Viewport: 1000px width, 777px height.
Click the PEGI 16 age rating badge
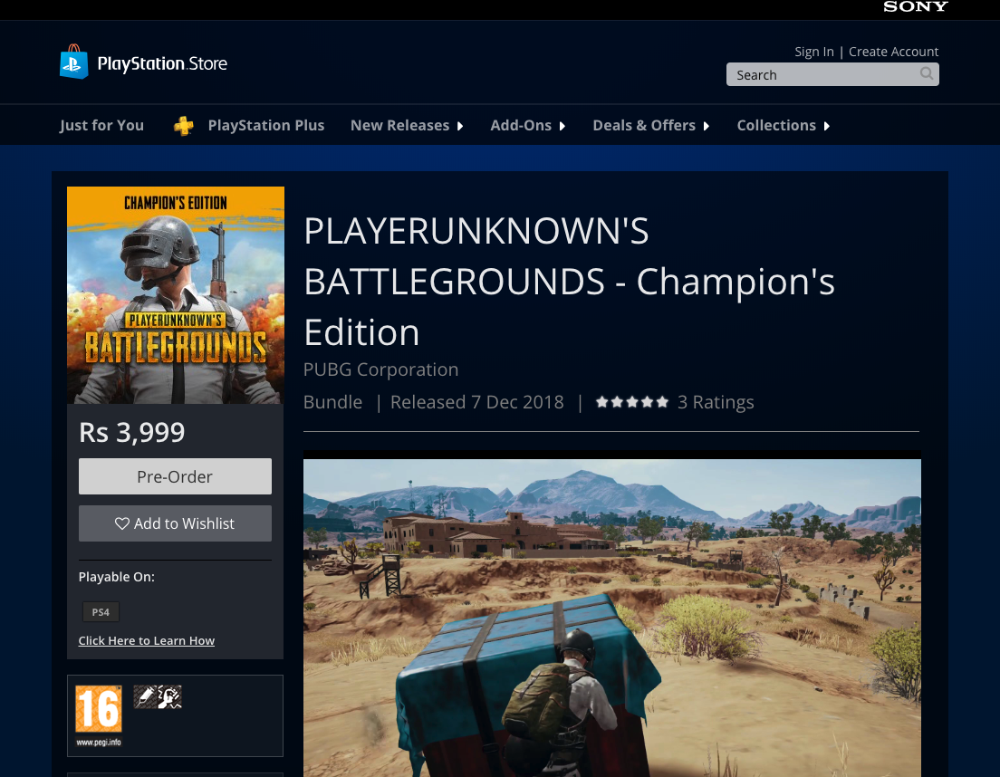[x=98, y=710]
